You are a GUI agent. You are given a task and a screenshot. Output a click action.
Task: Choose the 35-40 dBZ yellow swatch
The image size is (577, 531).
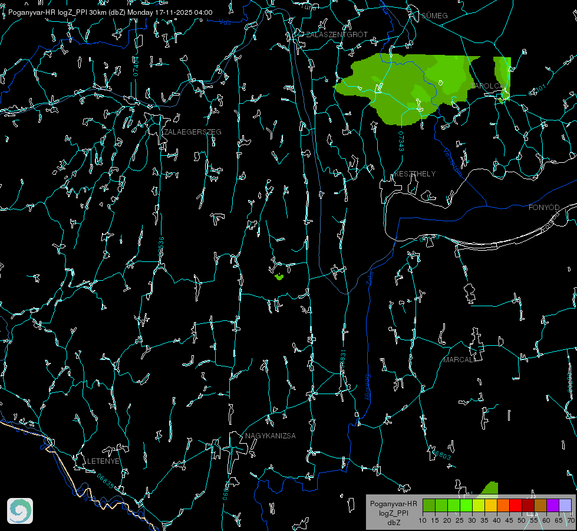491,505
